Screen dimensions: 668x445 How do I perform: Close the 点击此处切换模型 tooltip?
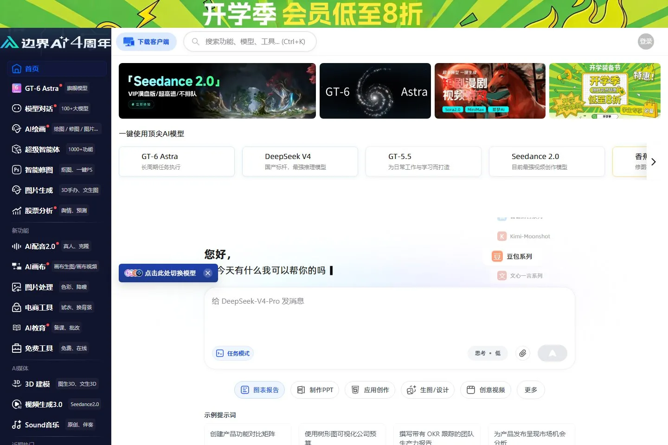point(208,273)
